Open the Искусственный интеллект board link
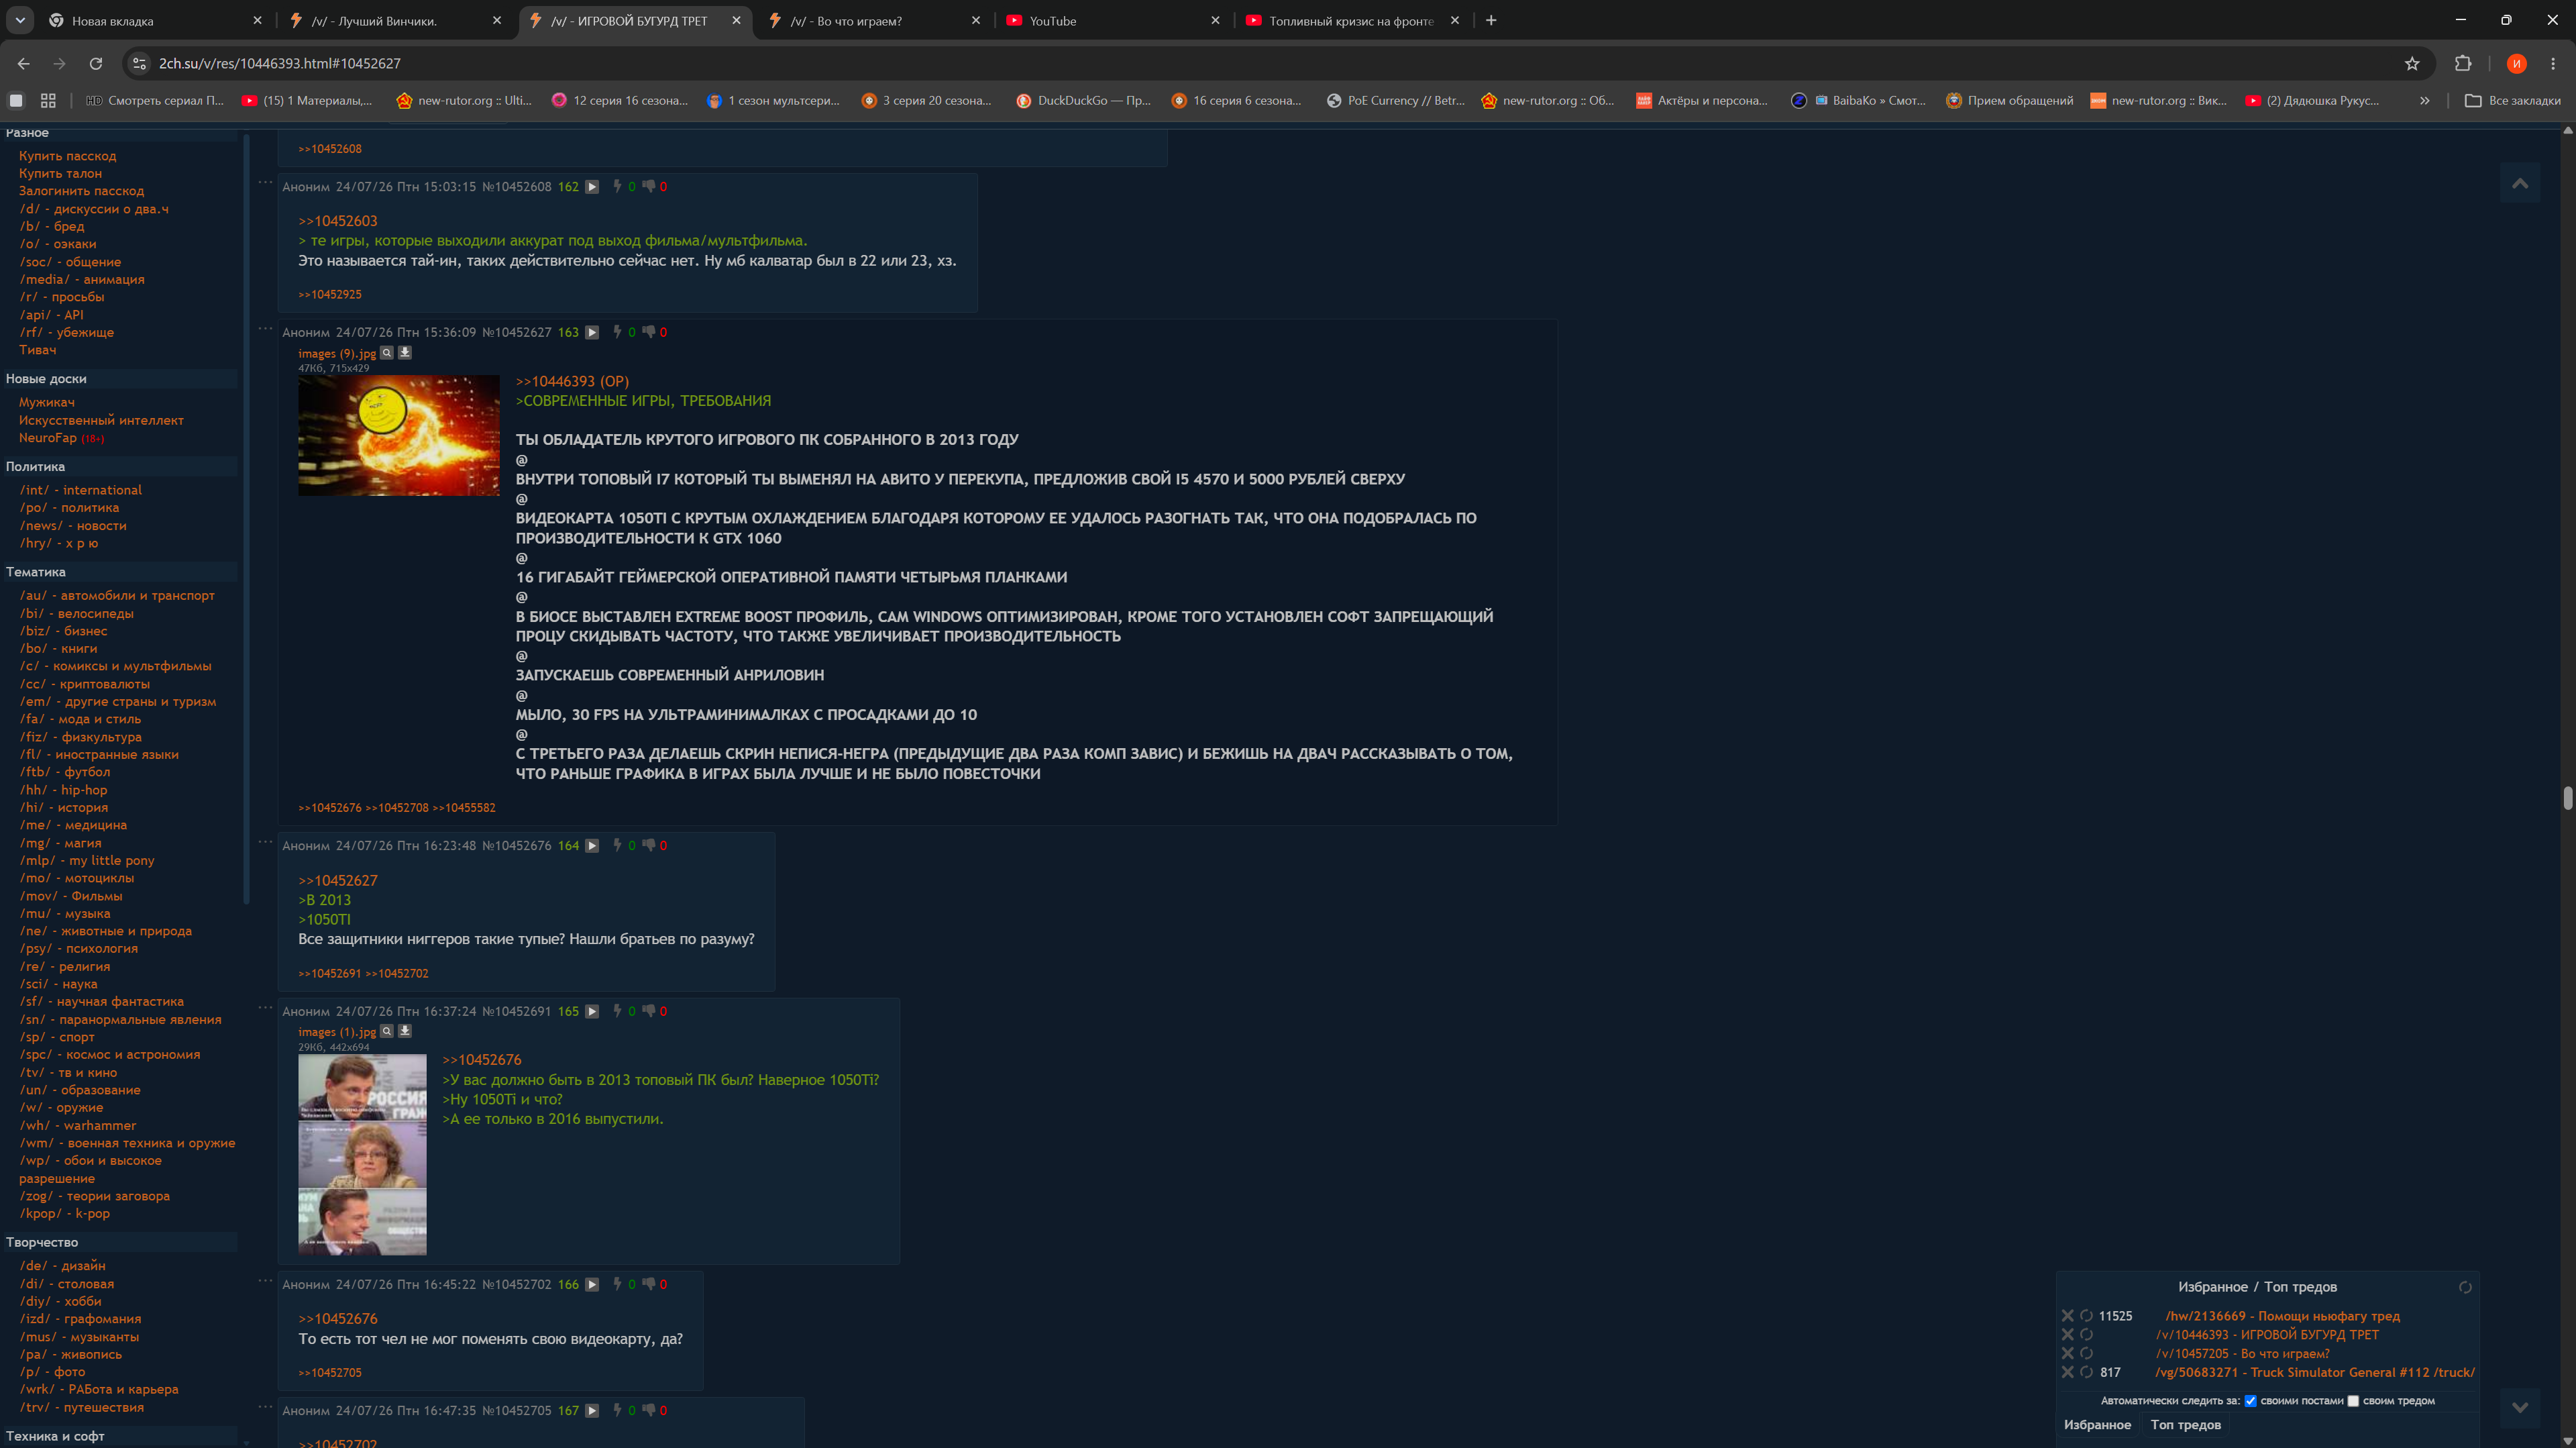The width and height of the screenshot is (2576, 1448). [101, 420]
